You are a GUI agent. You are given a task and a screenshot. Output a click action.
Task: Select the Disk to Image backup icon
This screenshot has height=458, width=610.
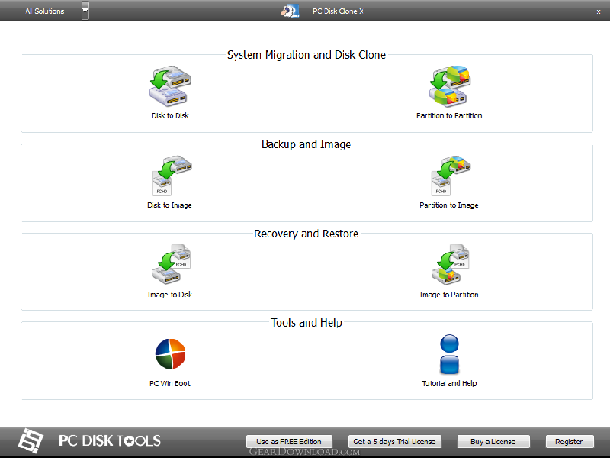tap(171, 176)
